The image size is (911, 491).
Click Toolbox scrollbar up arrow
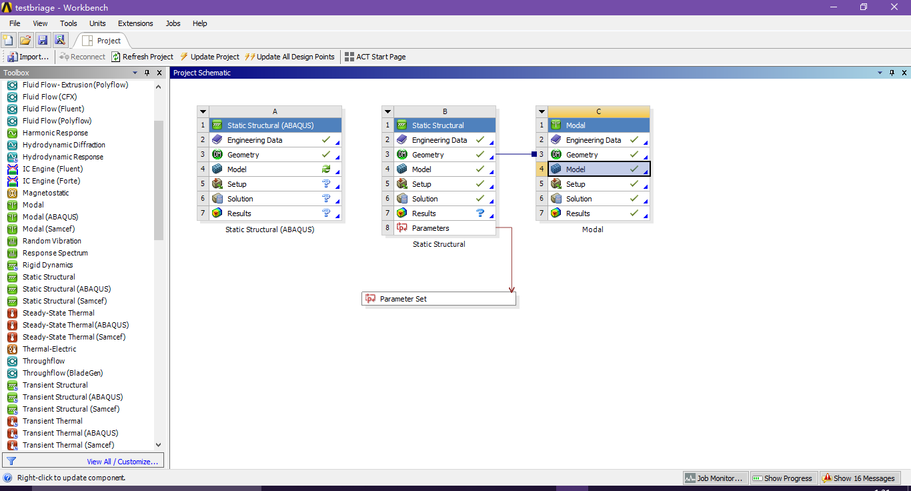158,86
